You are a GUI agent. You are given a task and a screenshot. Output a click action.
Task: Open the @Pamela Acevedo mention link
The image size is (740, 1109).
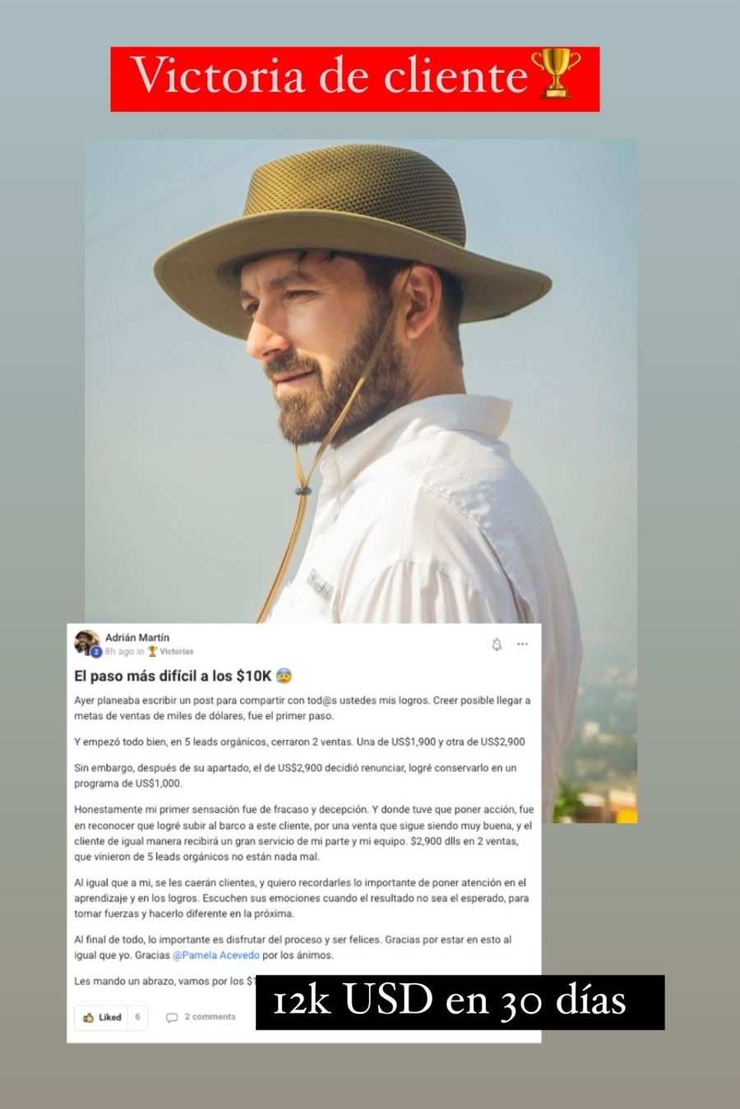[216, 955]
